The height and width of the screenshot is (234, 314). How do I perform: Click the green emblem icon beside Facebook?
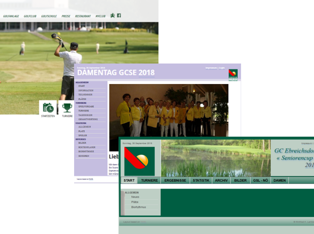(112, 15)
